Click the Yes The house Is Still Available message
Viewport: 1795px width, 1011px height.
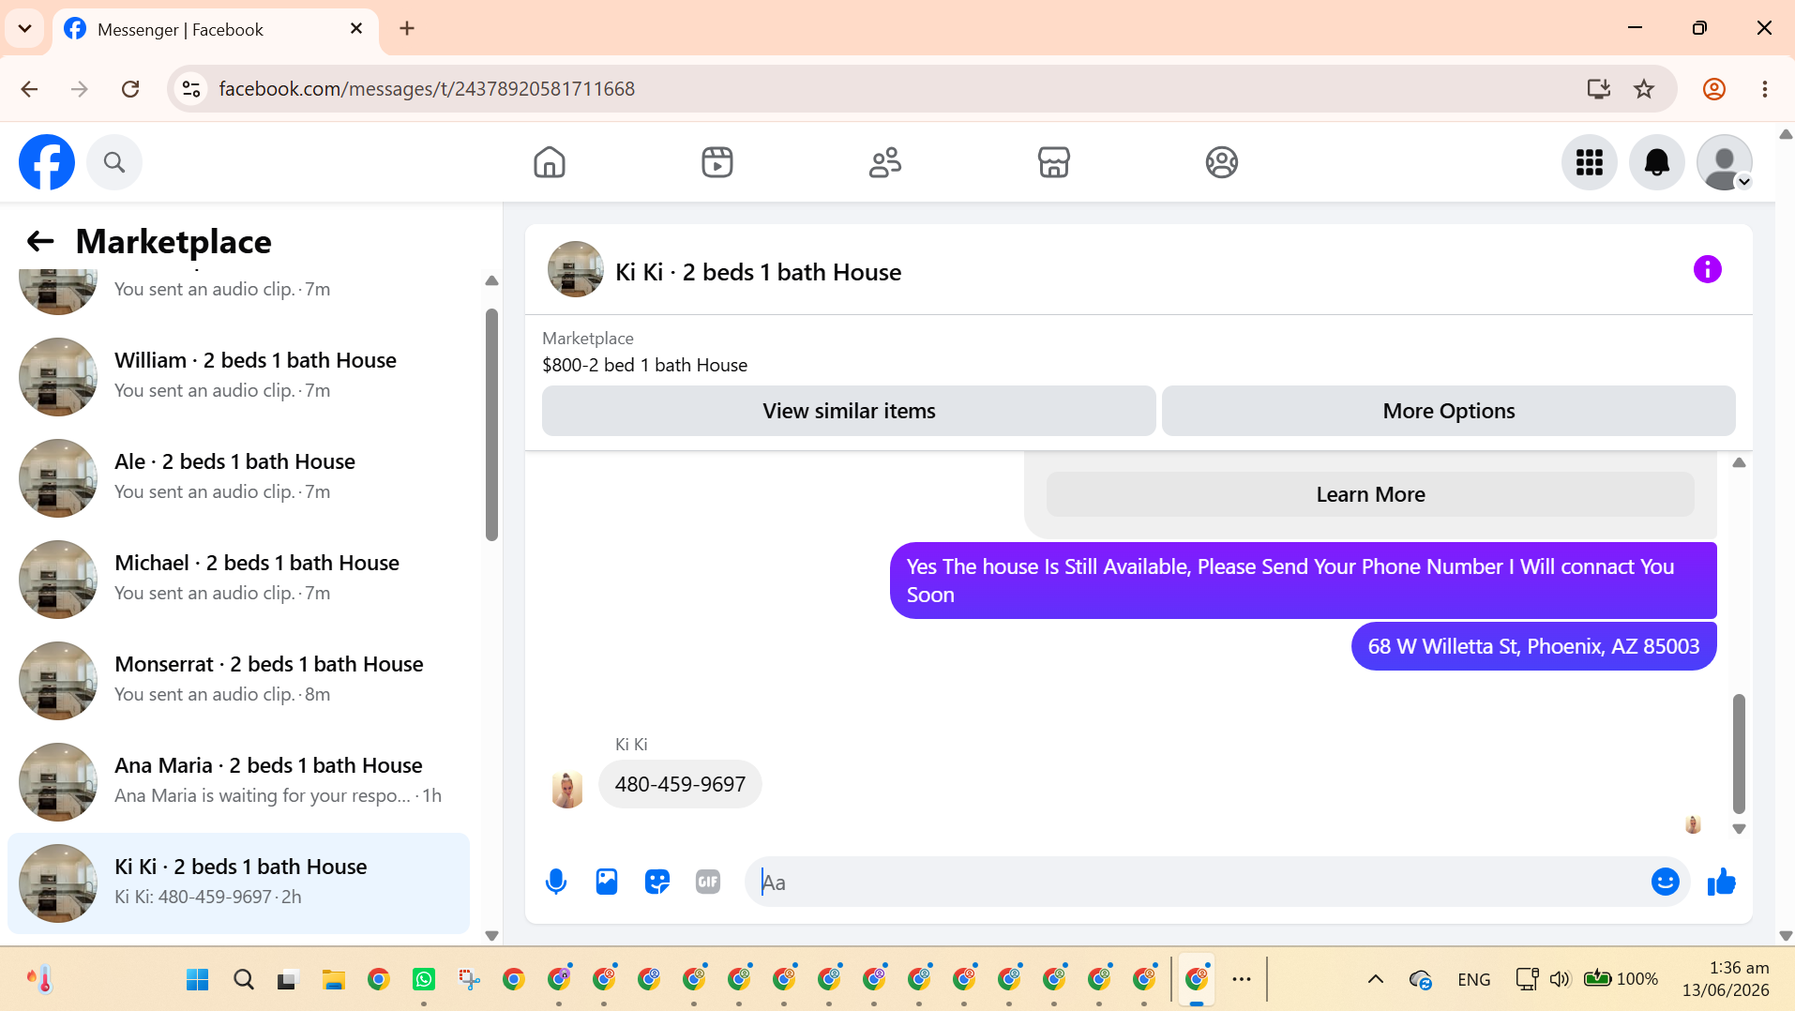point(1304,581)
